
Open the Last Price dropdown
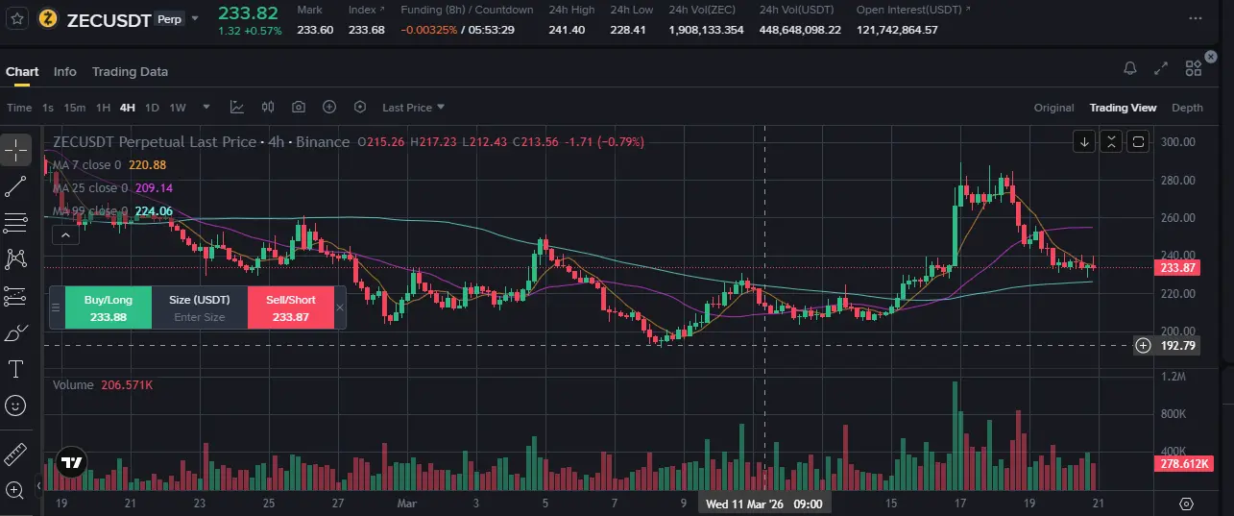tap(413, 108)
